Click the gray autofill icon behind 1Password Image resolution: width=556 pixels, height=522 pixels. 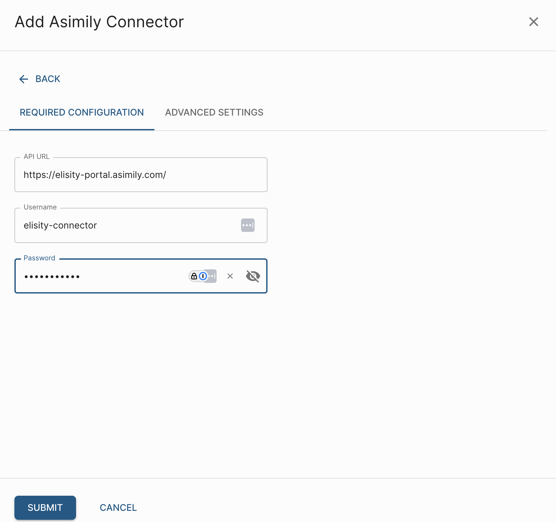click(212, 276)
